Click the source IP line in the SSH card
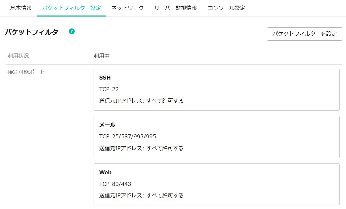 pos(141,101)
